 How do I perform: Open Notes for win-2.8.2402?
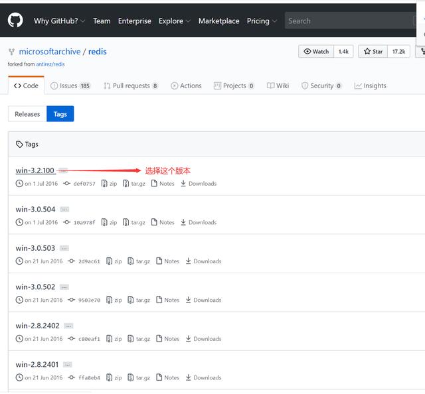point(168,339)
